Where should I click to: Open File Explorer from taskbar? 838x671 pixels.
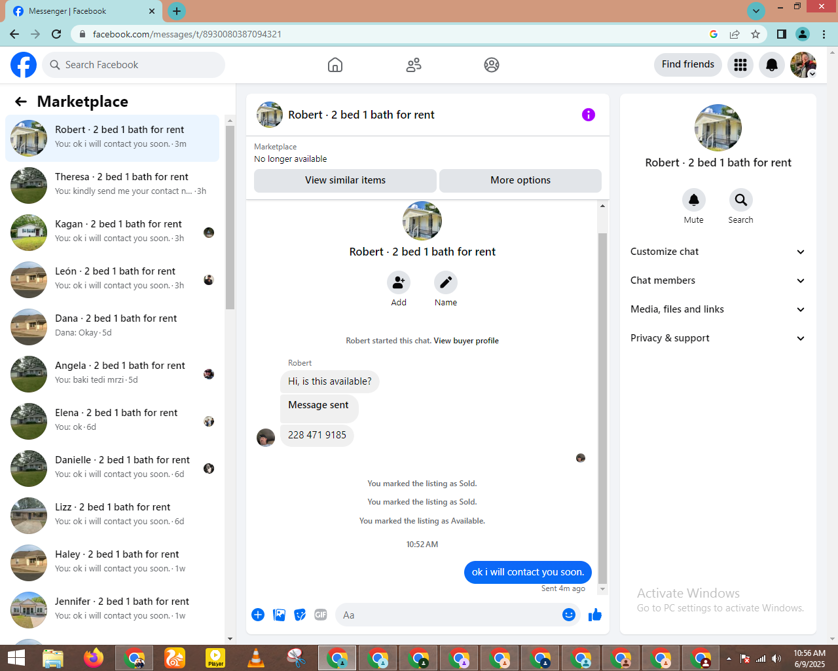[x=53, y=658]
